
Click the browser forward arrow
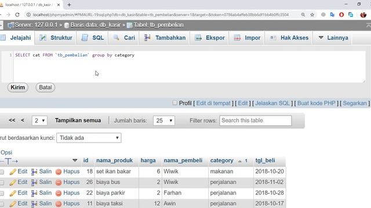pyautogui.click(x=8, y=14)
